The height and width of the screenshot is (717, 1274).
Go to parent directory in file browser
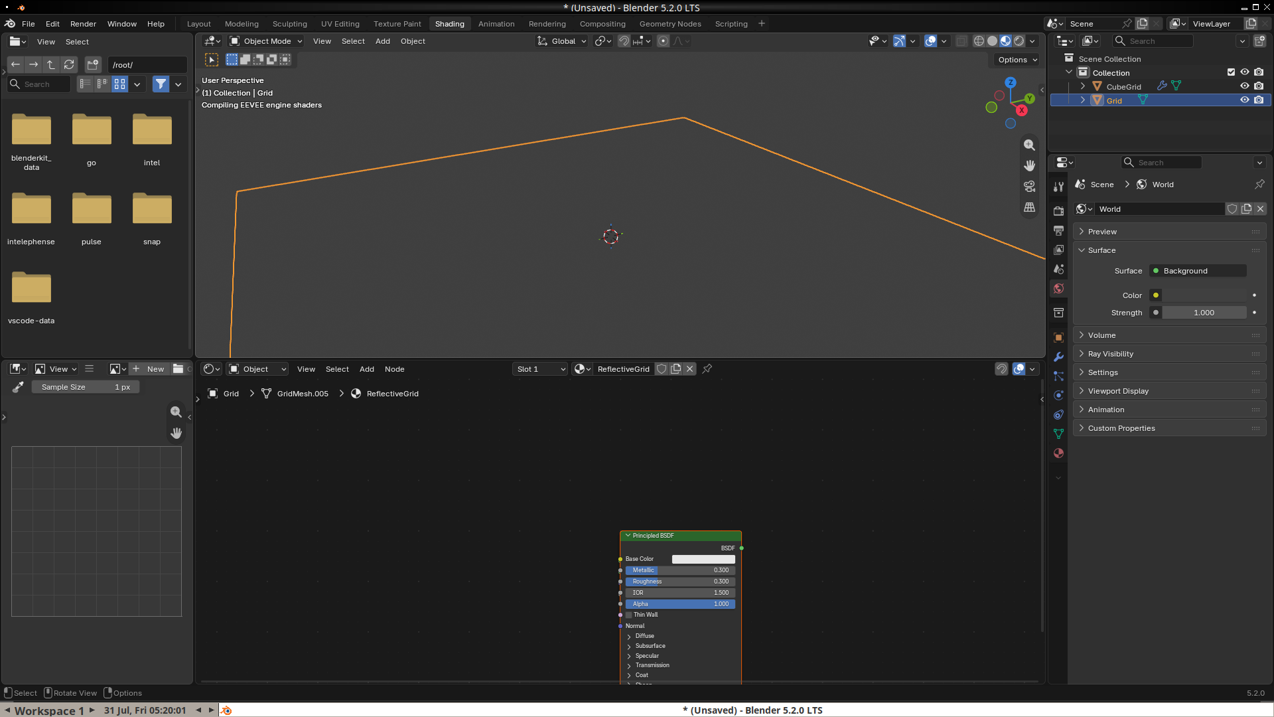51,64
